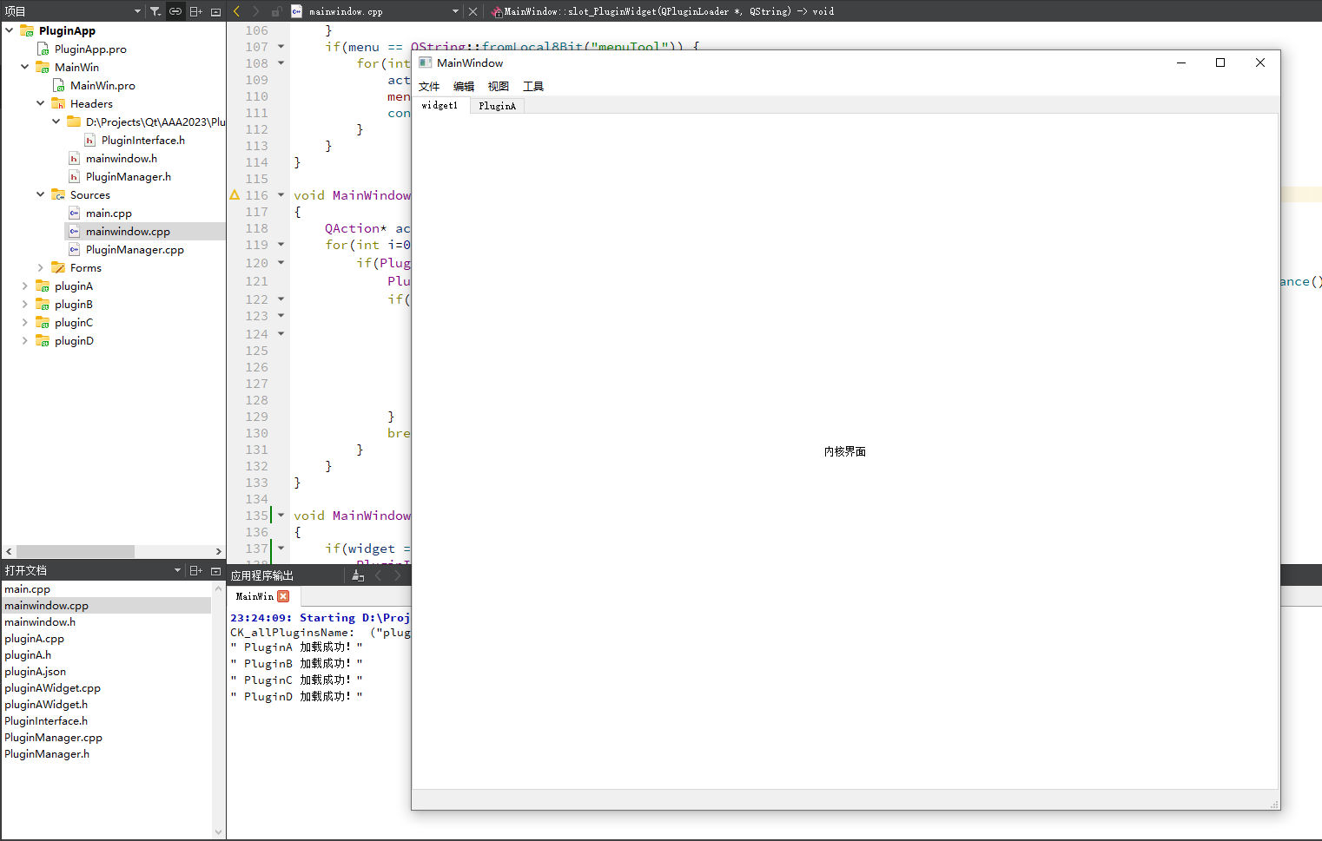Switch to the PluginA tab

click(x=497, y=106)
